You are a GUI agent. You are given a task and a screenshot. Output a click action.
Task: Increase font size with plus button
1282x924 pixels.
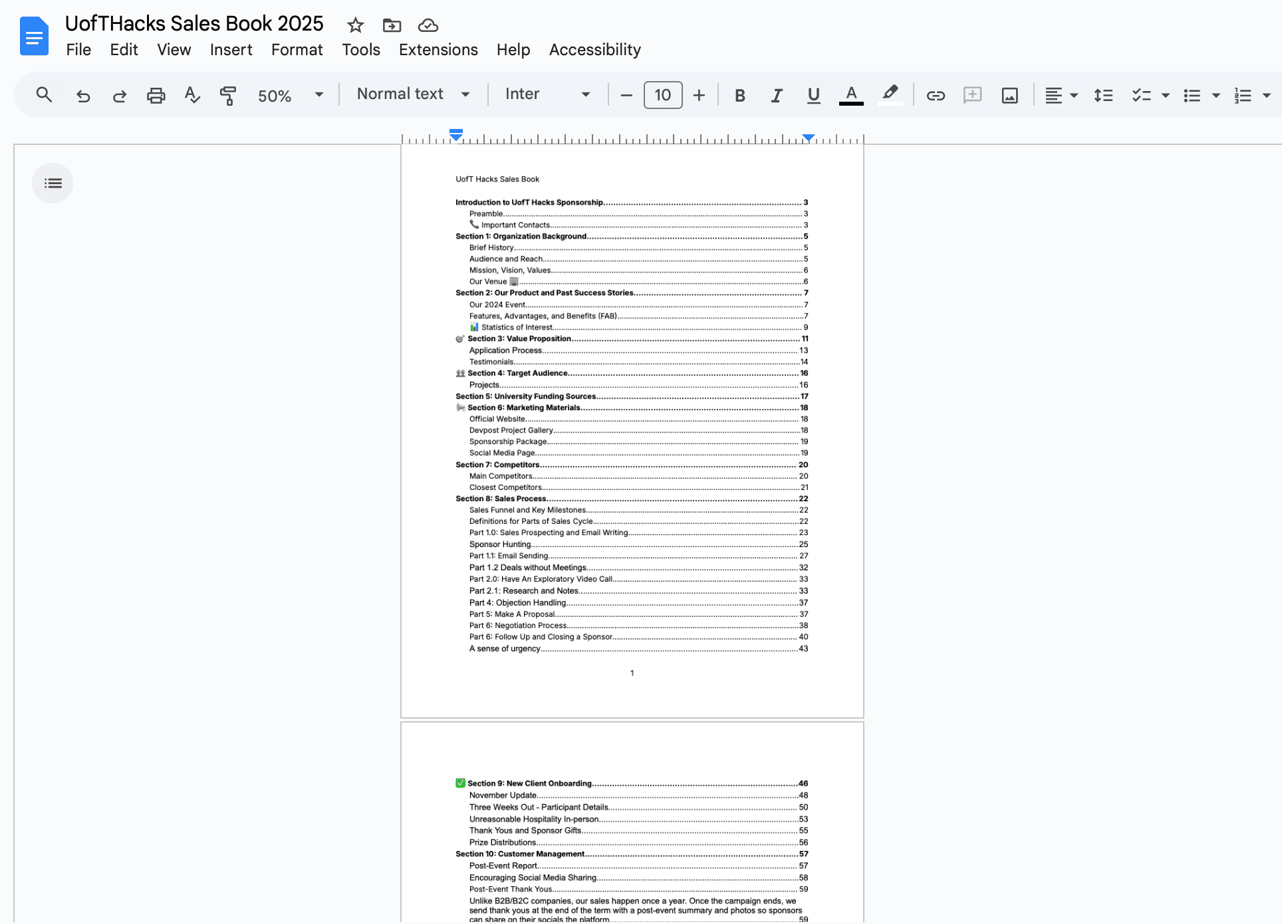coord(699,95)
